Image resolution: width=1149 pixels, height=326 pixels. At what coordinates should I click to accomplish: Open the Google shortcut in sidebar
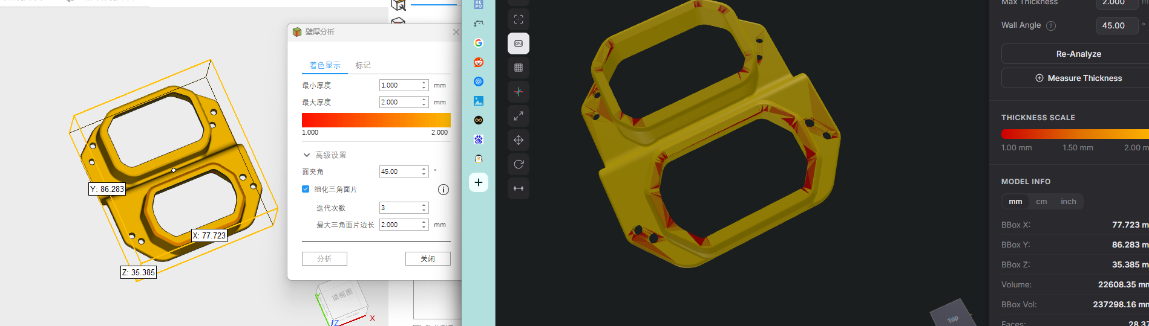479,43
